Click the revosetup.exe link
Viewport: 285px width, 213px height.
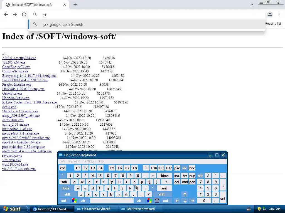pyautogui.click(x=12, y=156)
